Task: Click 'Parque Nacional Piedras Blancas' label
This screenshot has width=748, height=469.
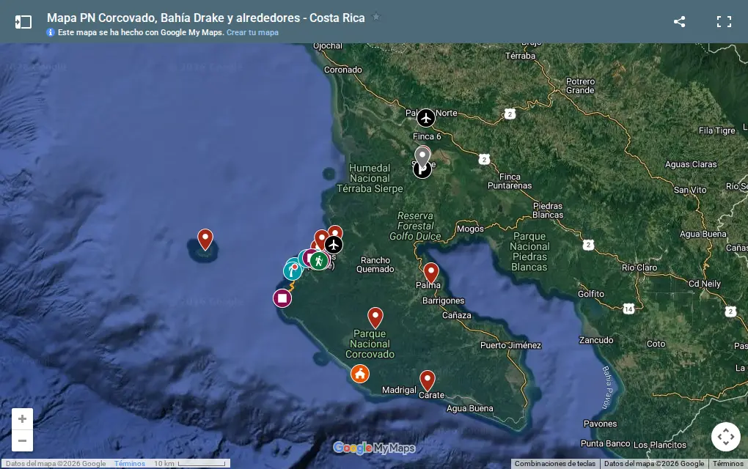Action: coord(529,251)
